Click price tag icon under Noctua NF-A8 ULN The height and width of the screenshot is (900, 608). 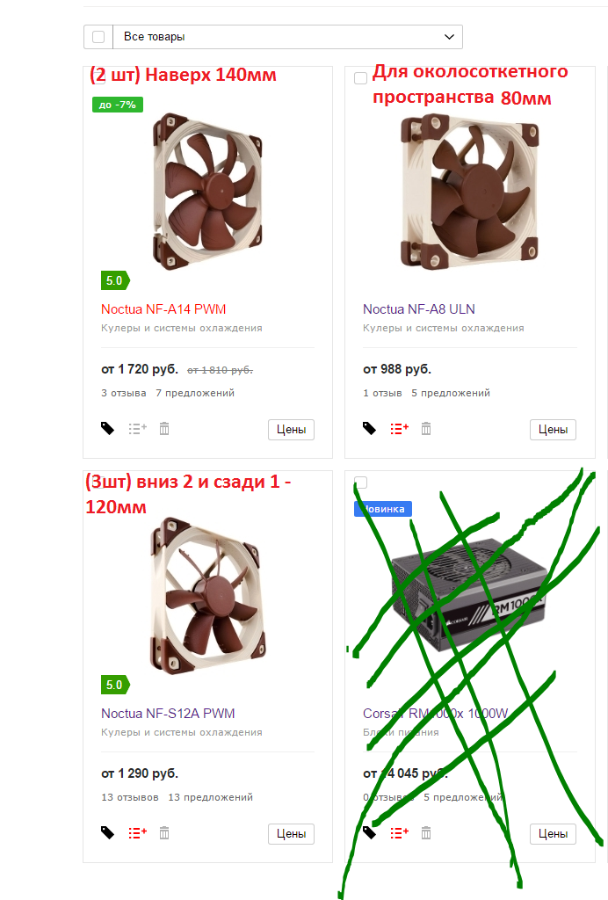click(369, 429)
